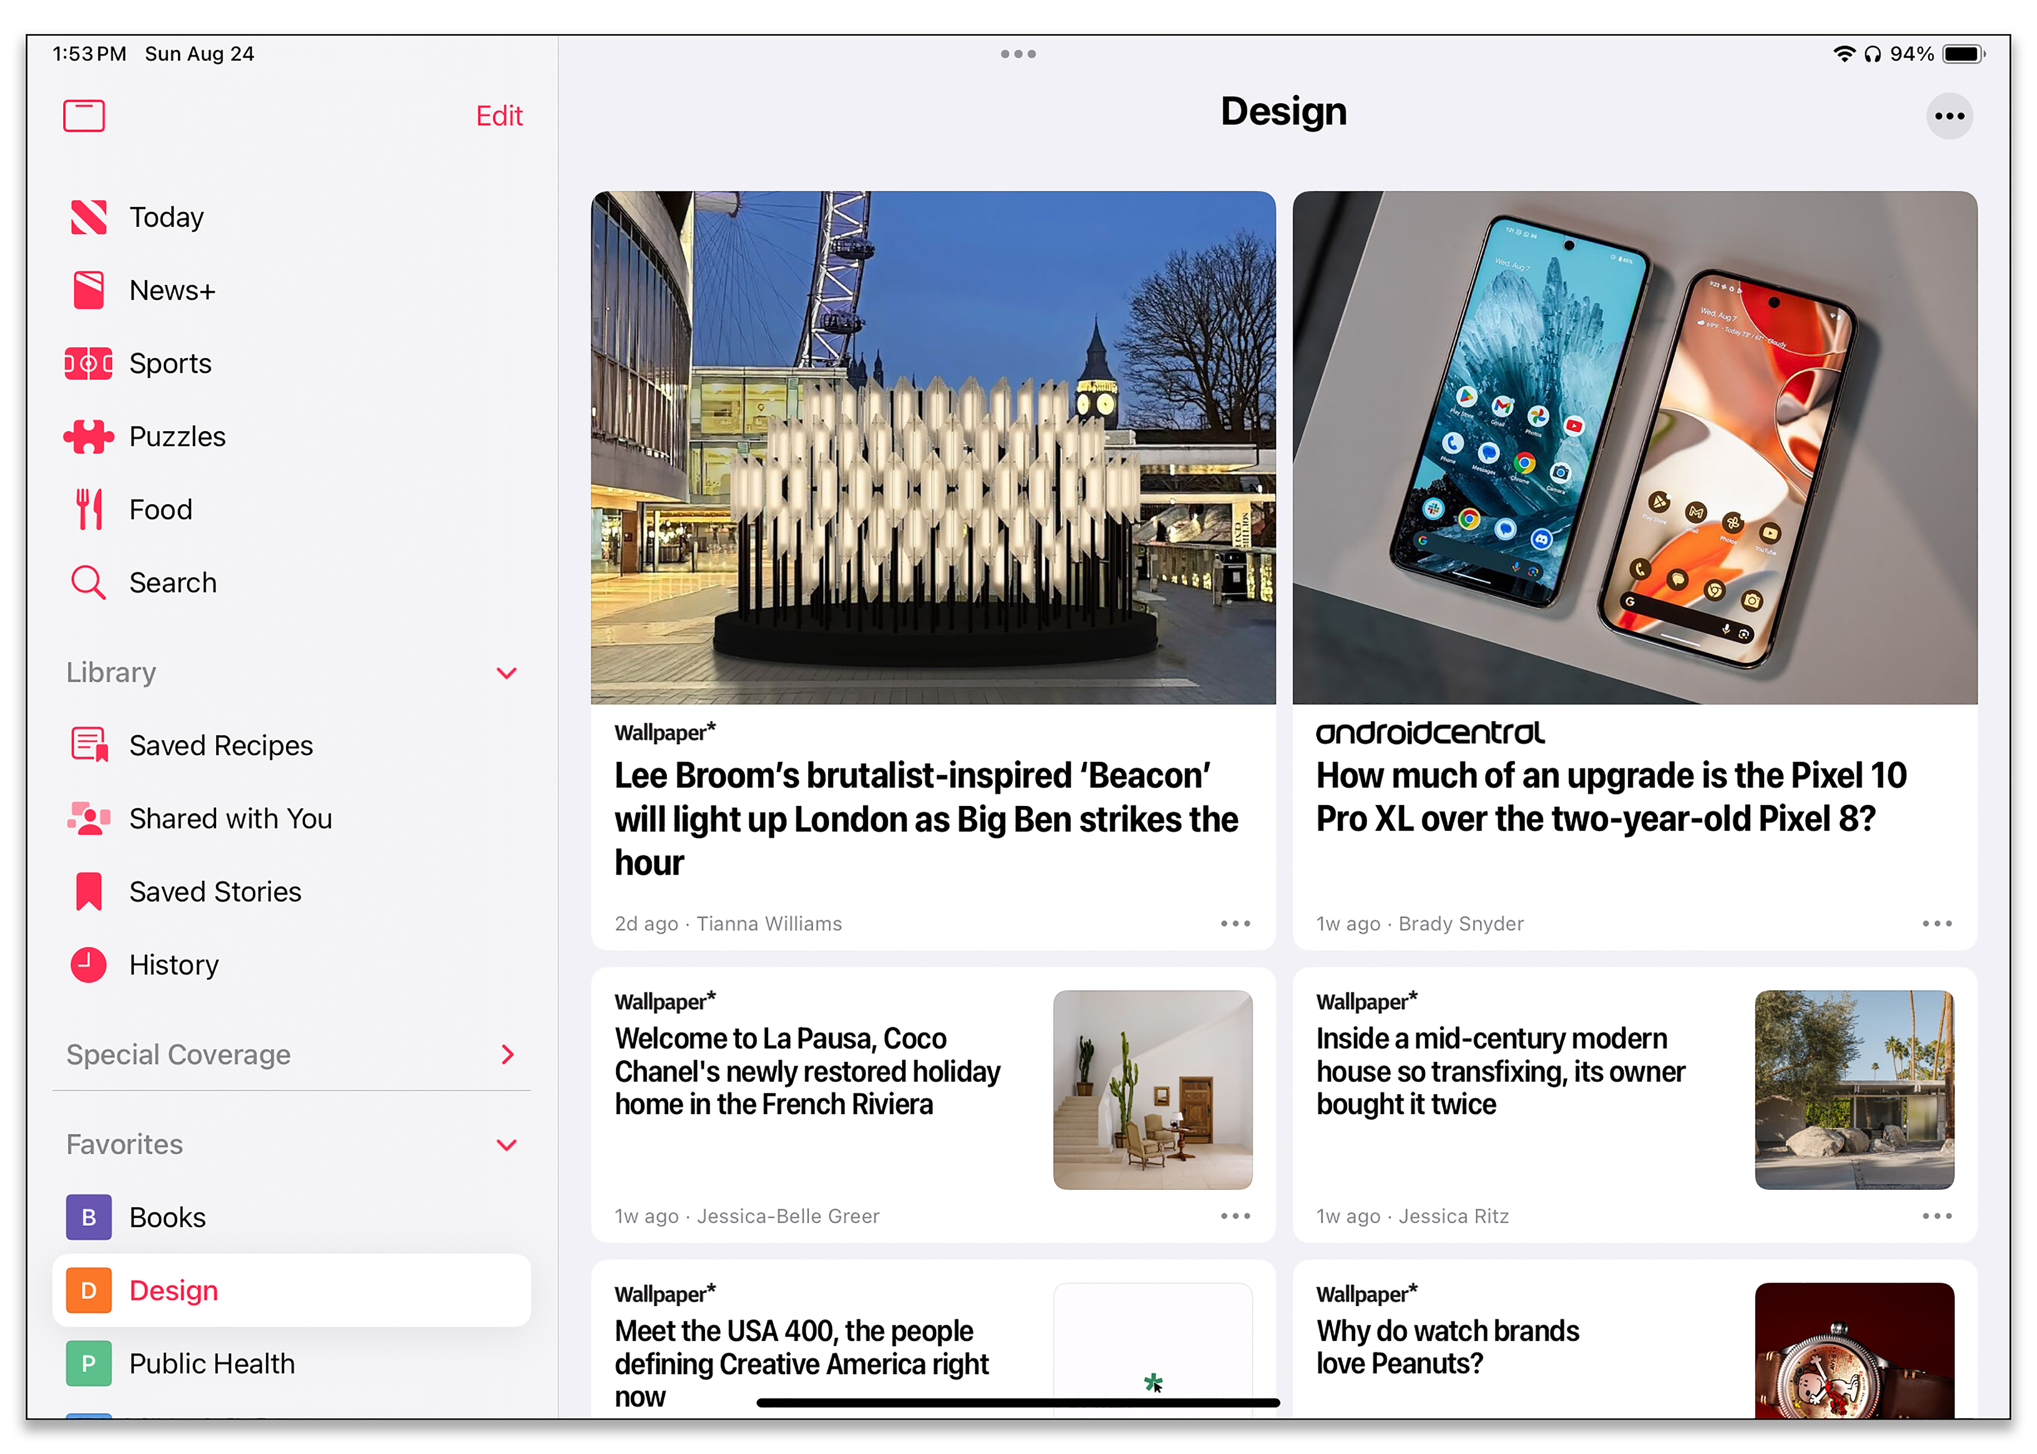
Task: Select Saved Stories label in sidebar
Action: [x=215, y=892]
